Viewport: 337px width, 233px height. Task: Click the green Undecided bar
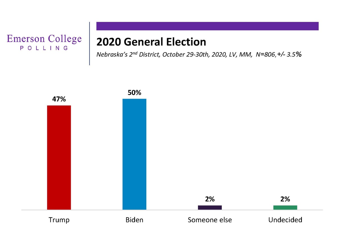click(285, 207)
